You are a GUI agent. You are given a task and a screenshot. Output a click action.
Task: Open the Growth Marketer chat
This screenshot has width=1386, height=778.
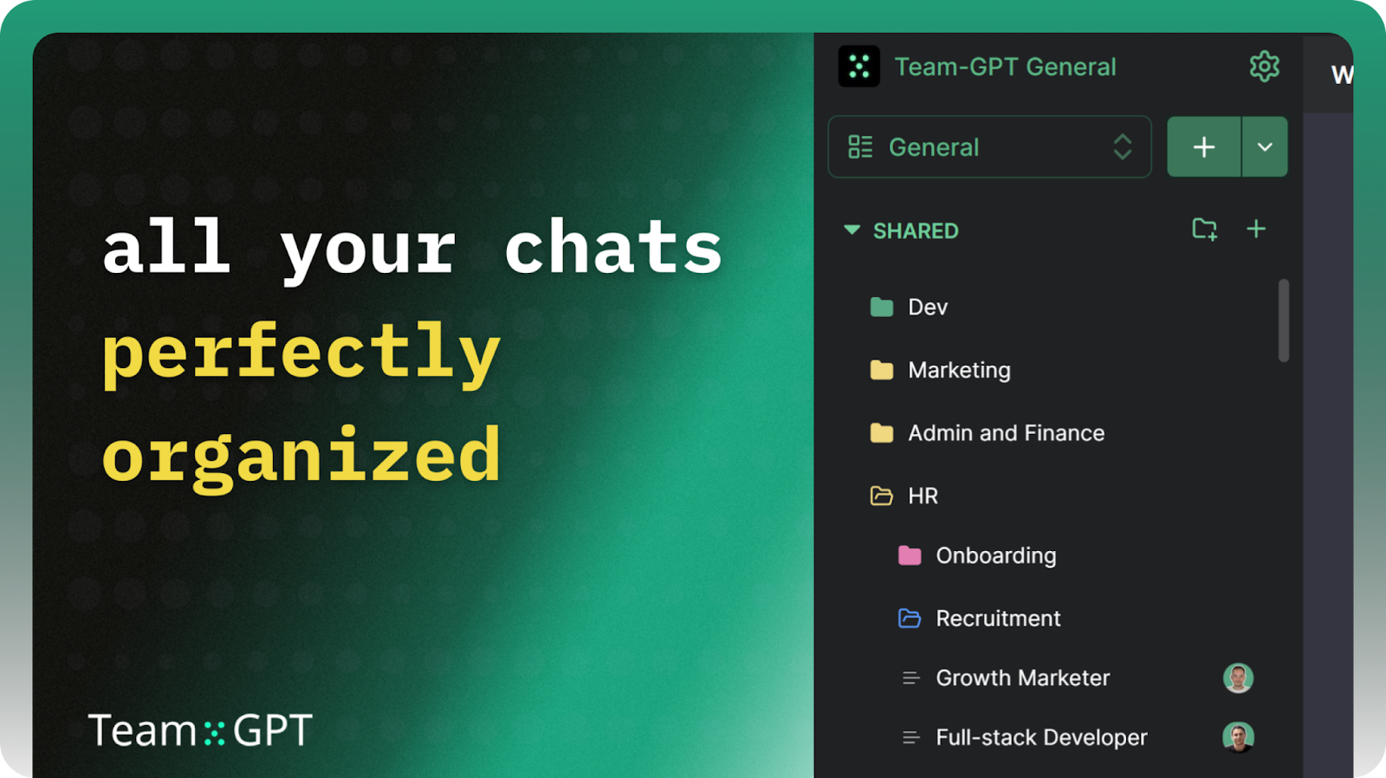(1022, 678)
